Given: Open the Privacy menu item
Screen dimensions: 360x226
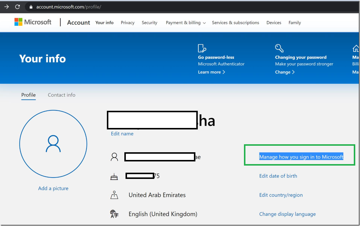Looking at the screenshot, I should point(128,23).
